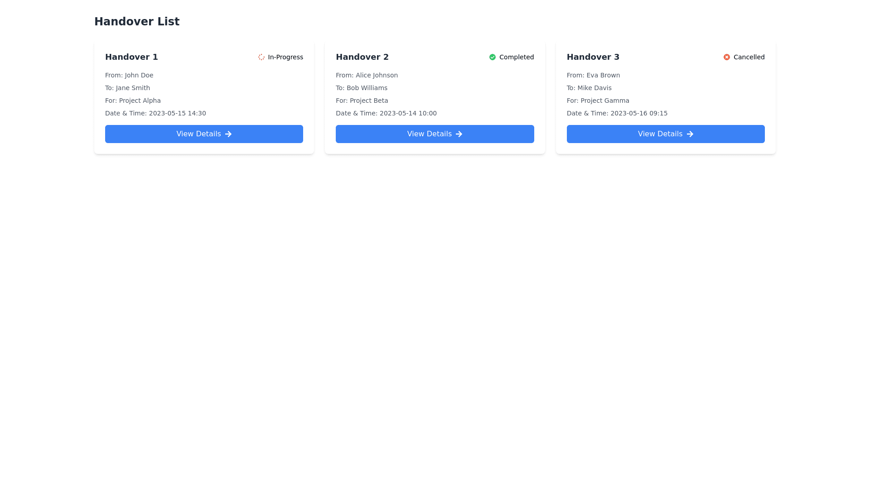Click the arrow icon in Handover 1's View Details button
Viewport: 870px width, 489px height.
[228, 134]
